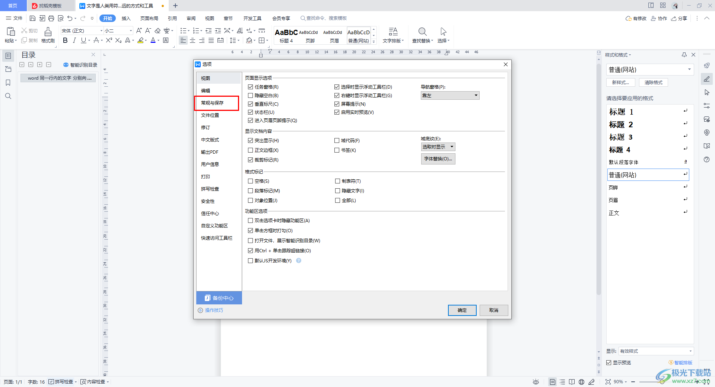Click the Underline icon

(x=83, y=41)
